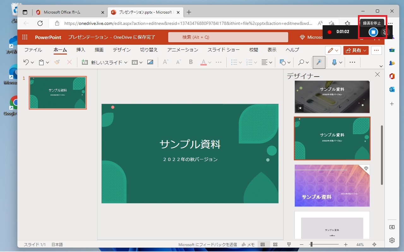404x252 pixels.
Task: Switch to normal view in status bar
Action: 263,244
